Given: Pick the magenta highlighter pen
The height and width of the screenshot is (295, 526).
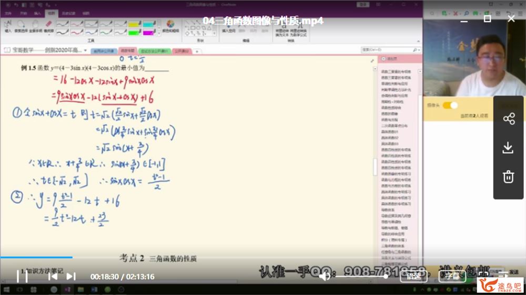Looking at the screenshot, I should point(149,32).
